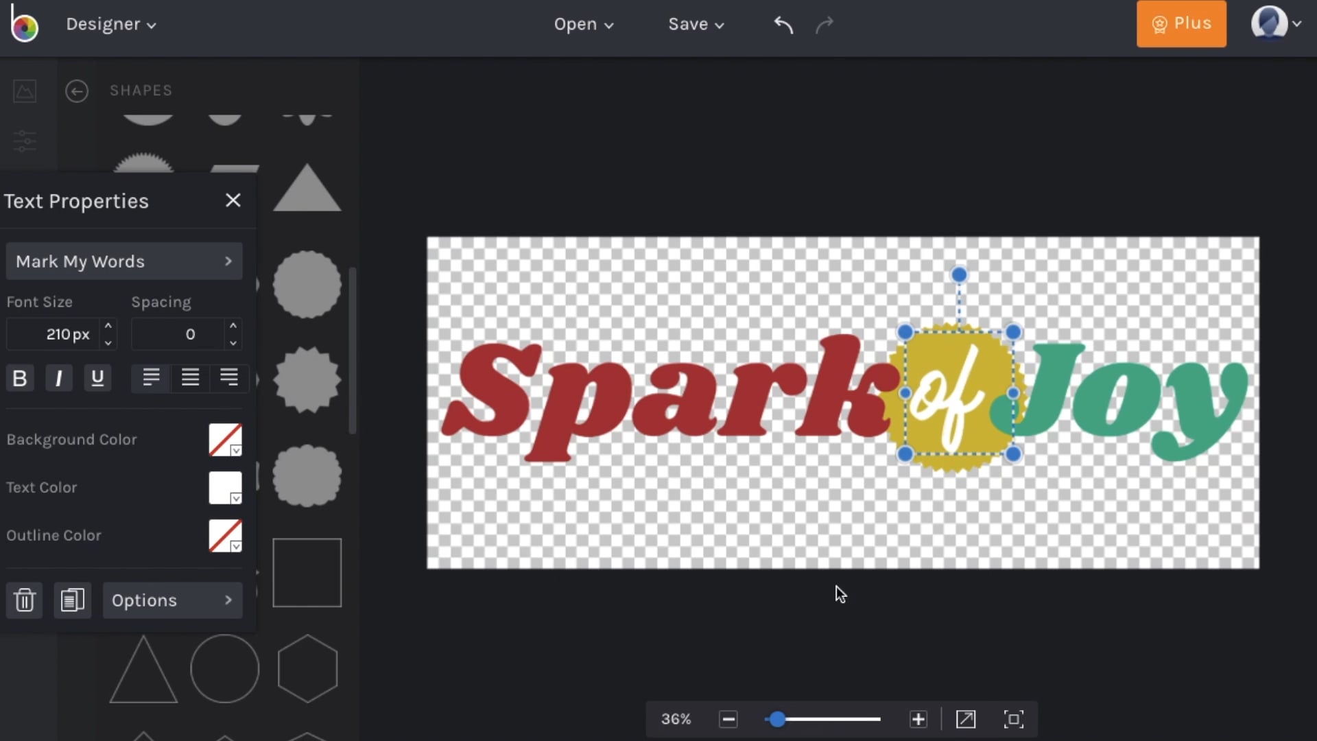Open the Customize sliders sidebar icon
The image size is (1317, 741).
pos(25,141)
